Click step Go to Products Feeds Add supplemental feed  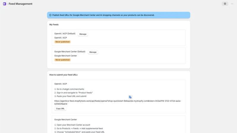[x=79, y=129]
